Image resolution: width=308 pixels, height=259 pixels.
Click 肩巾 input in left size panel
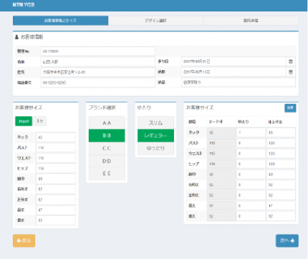(56, 179)
